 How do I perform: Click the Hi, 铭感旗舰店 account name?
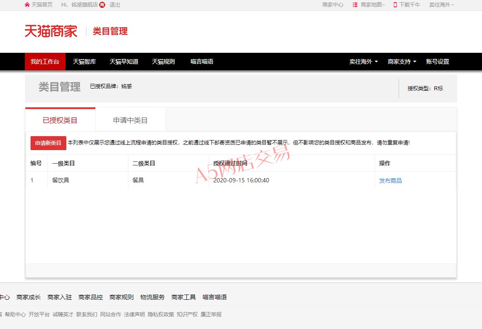(79, 5)
